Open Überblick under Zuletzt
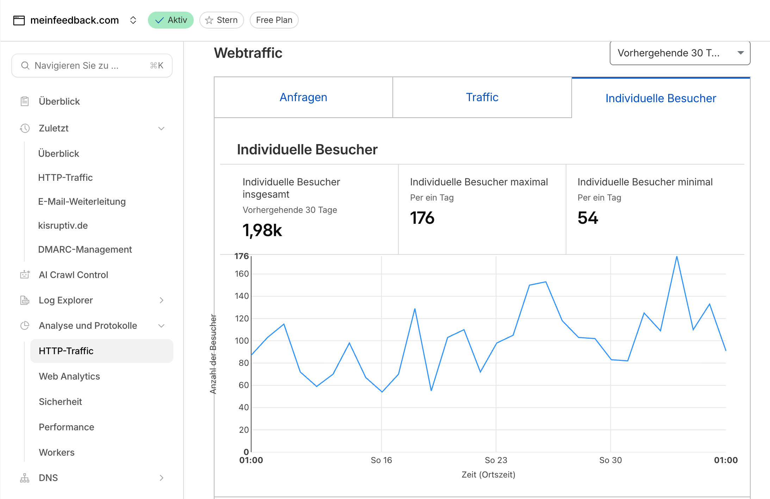Image resolution: width=770 pixels, height=499 pixels. (58, 154)
